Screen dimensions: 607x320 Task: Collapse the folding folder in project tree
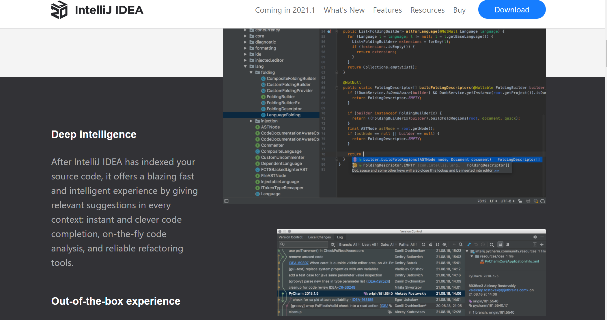coord(251,73)
